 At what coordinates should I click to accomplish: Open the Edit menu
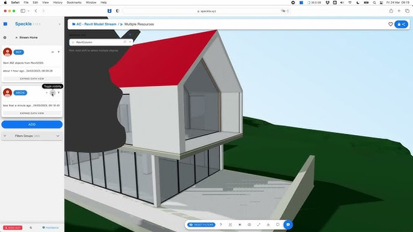click(x=35, y=2)
